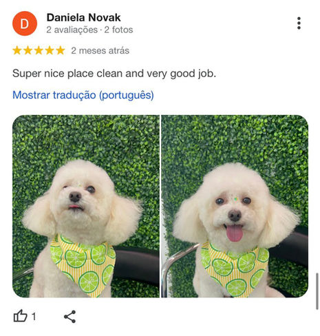This screenshot has height=336, width=320.
Task: Click the '2 fotos' reviewer stat
Action: (x=118, y=30)
